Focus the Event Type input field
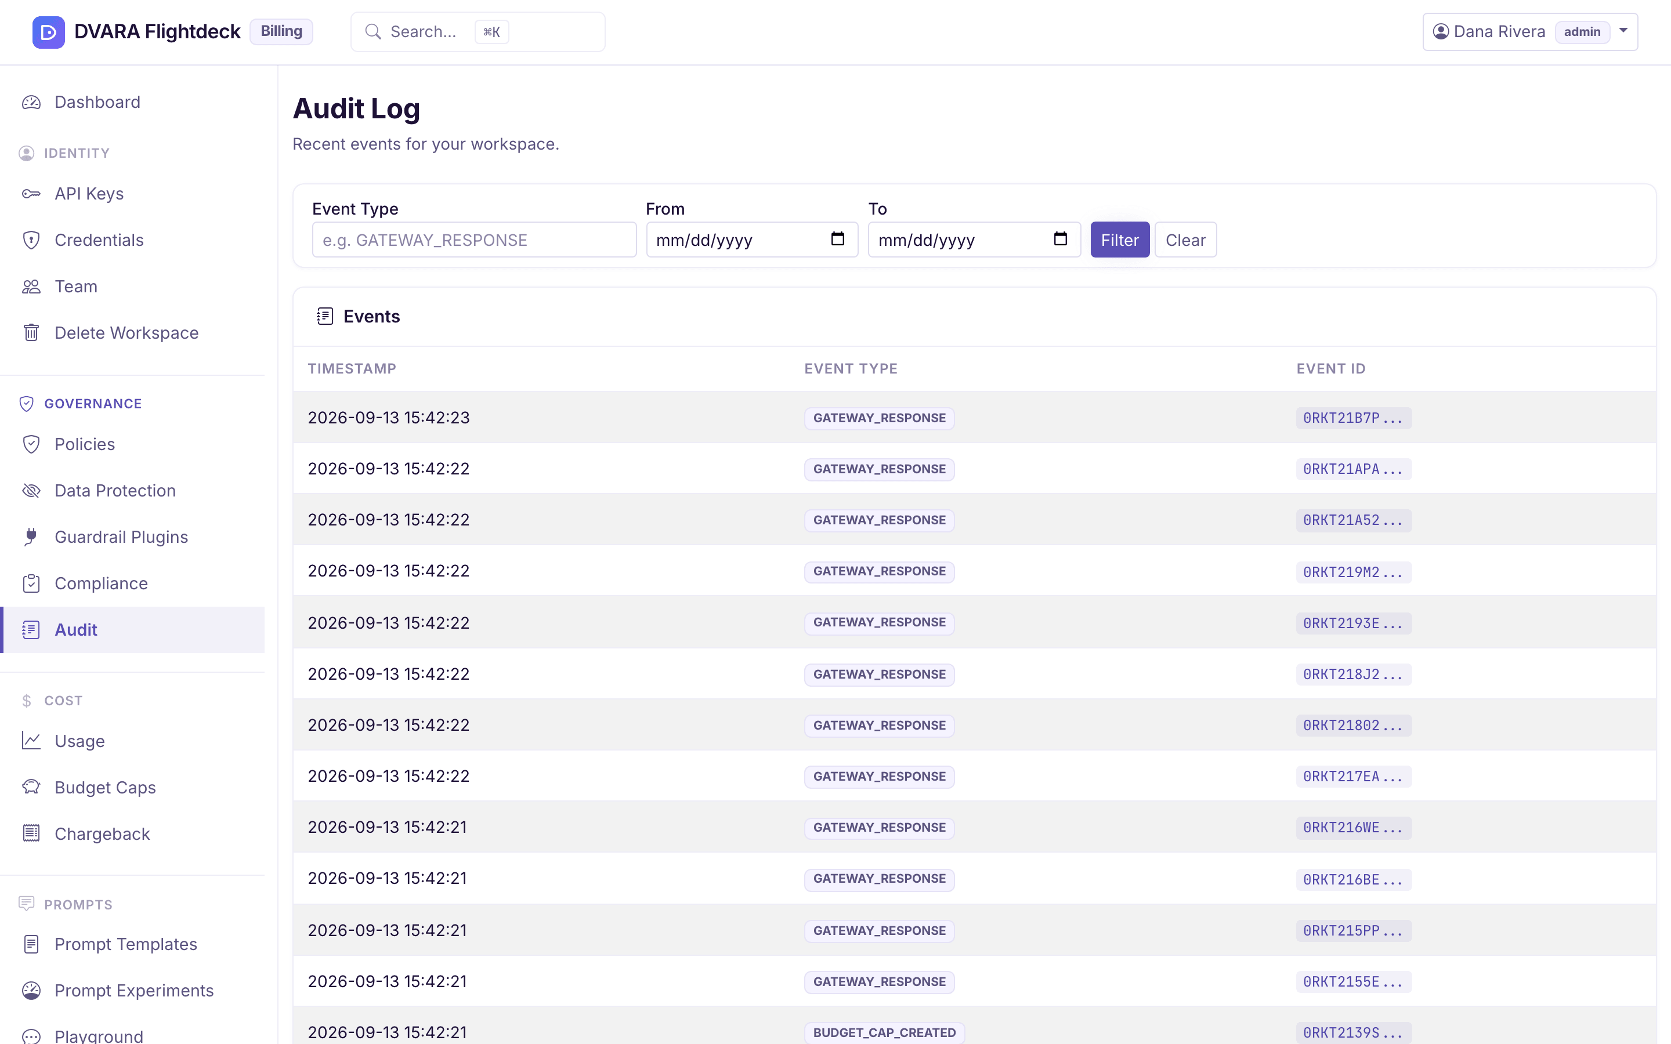This screenshot has height=1044, width=1671. click(x=473, y=240)
